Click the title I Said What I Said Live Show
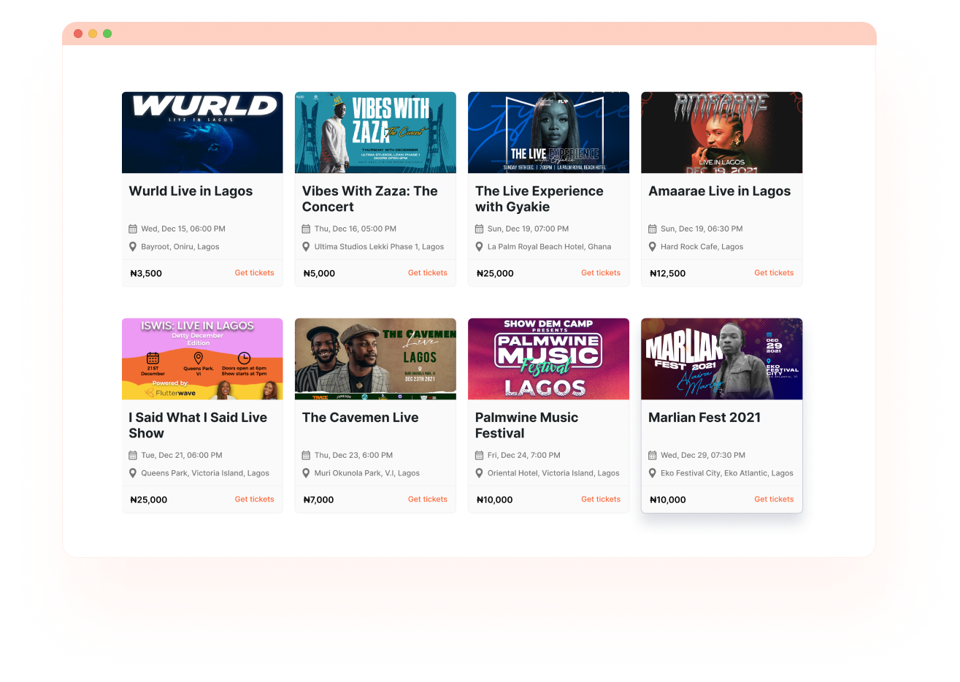 pos(198,426)
